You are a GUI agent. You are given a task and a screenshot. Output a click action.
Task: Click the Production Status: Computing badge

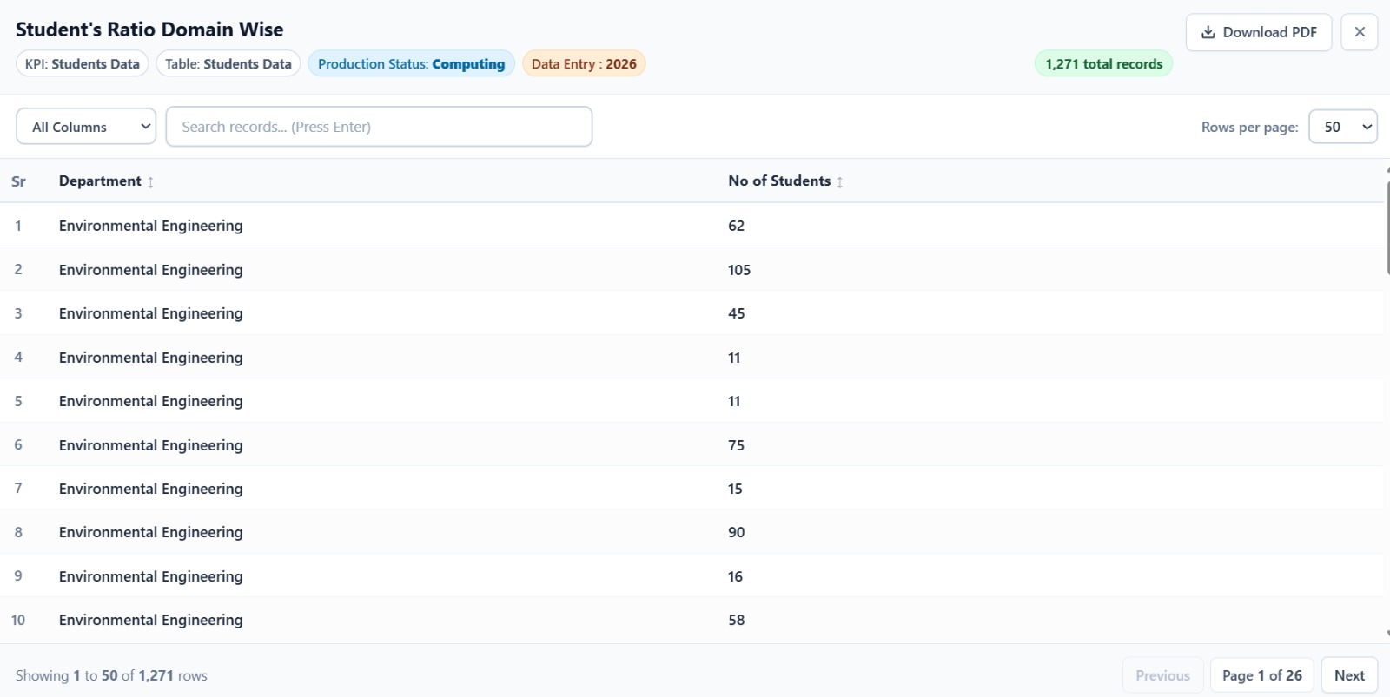click(411, 64)
